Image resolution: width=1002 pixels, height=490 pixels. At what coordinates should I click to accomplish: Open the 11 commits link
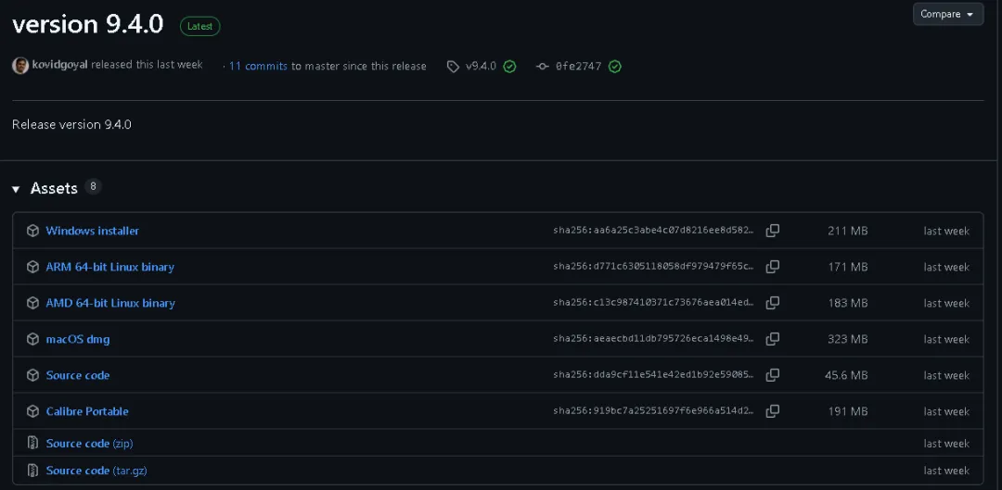[x=258, y=66]
